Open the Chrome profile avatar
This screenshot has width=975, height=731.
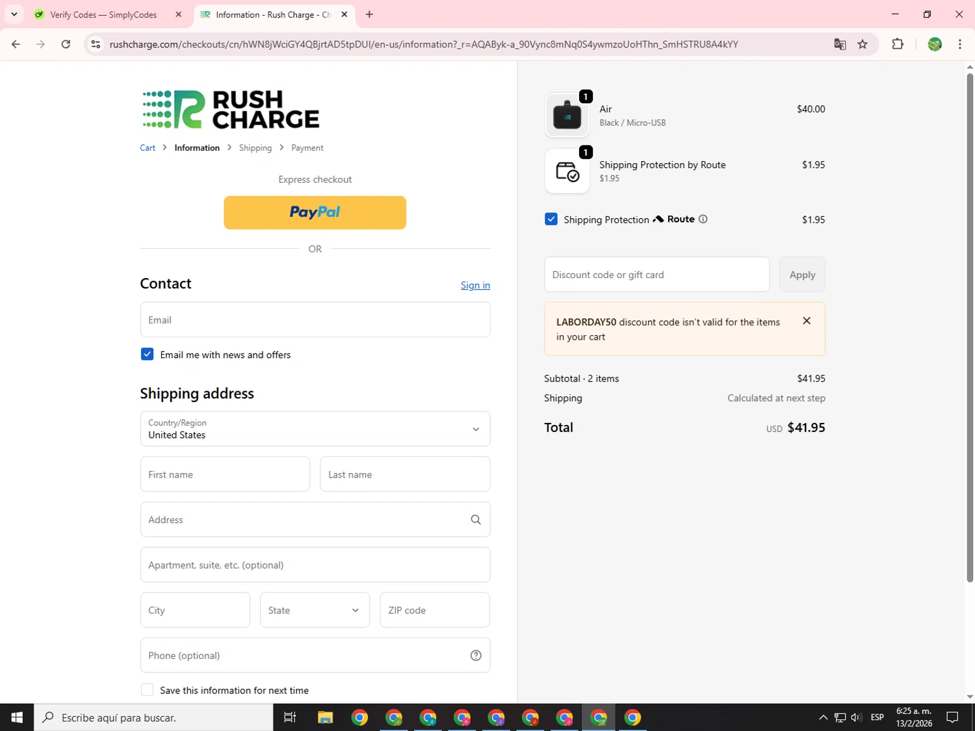point(935,44)
